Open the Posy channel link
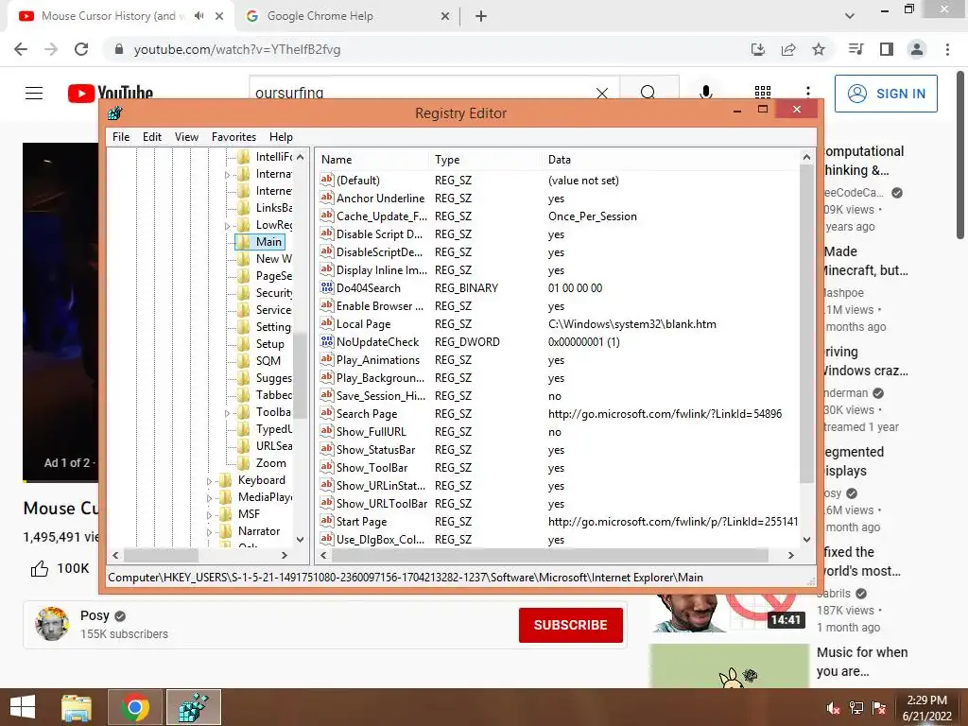 tap(95, 615)
